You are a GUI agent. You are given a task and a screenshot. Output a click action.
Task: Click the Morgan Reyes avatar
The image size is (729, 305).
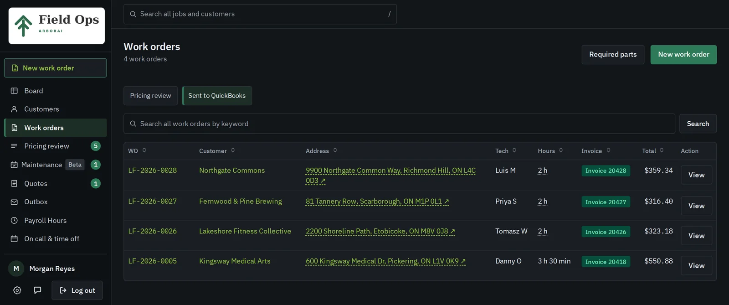tap(16, 269)
